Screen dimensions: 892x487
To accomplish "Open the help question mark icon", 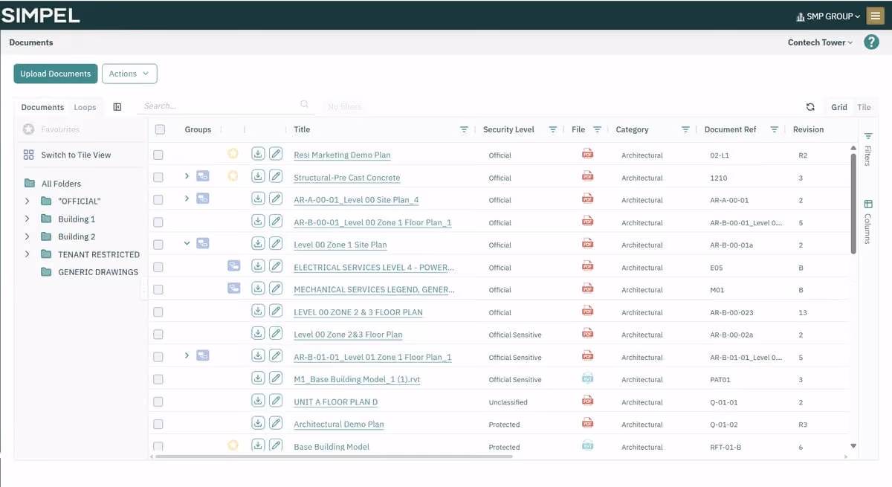I will [x=871, y=42].
